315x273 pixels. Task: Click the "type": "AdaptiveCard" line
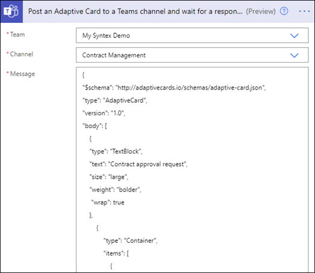(x=115, y=100)
